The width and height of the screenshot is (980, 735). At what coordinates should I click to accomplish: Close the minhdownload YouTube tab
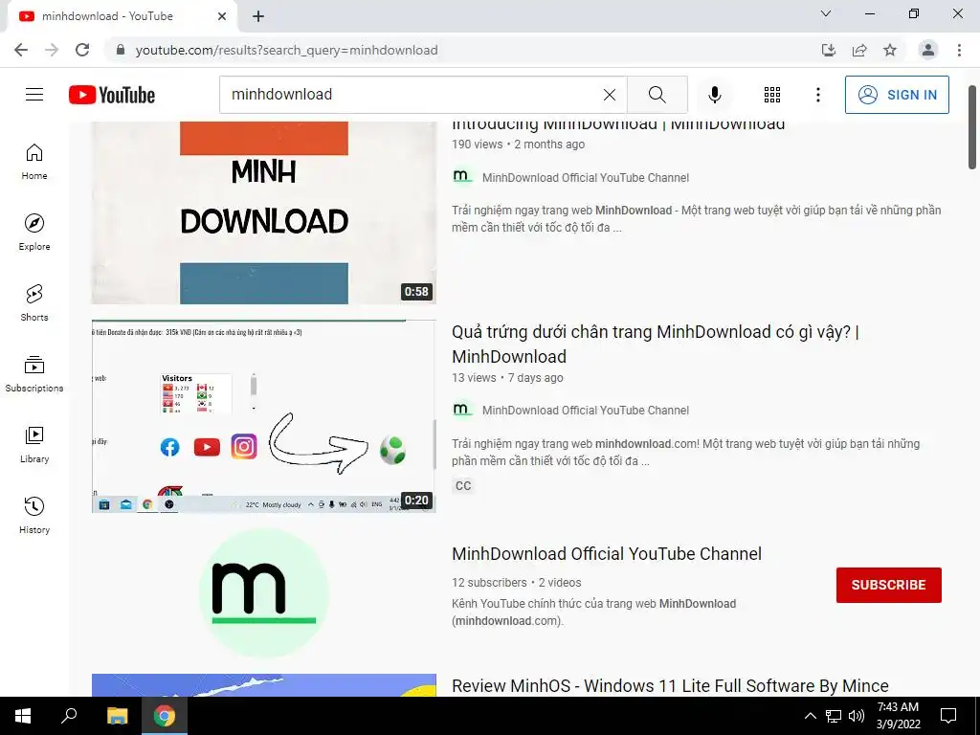(222, 16)
